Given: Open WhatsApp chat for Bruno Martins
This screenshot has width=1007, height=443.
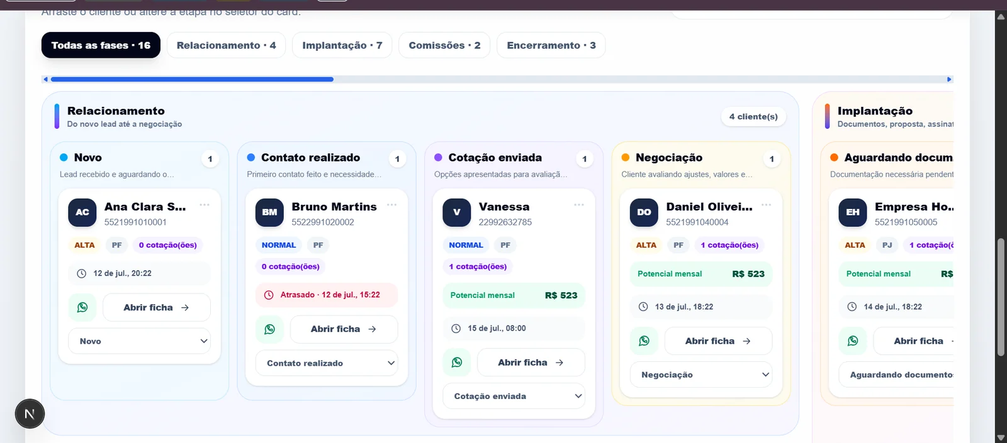Looking at the screenshot, I should click(269, 329).
